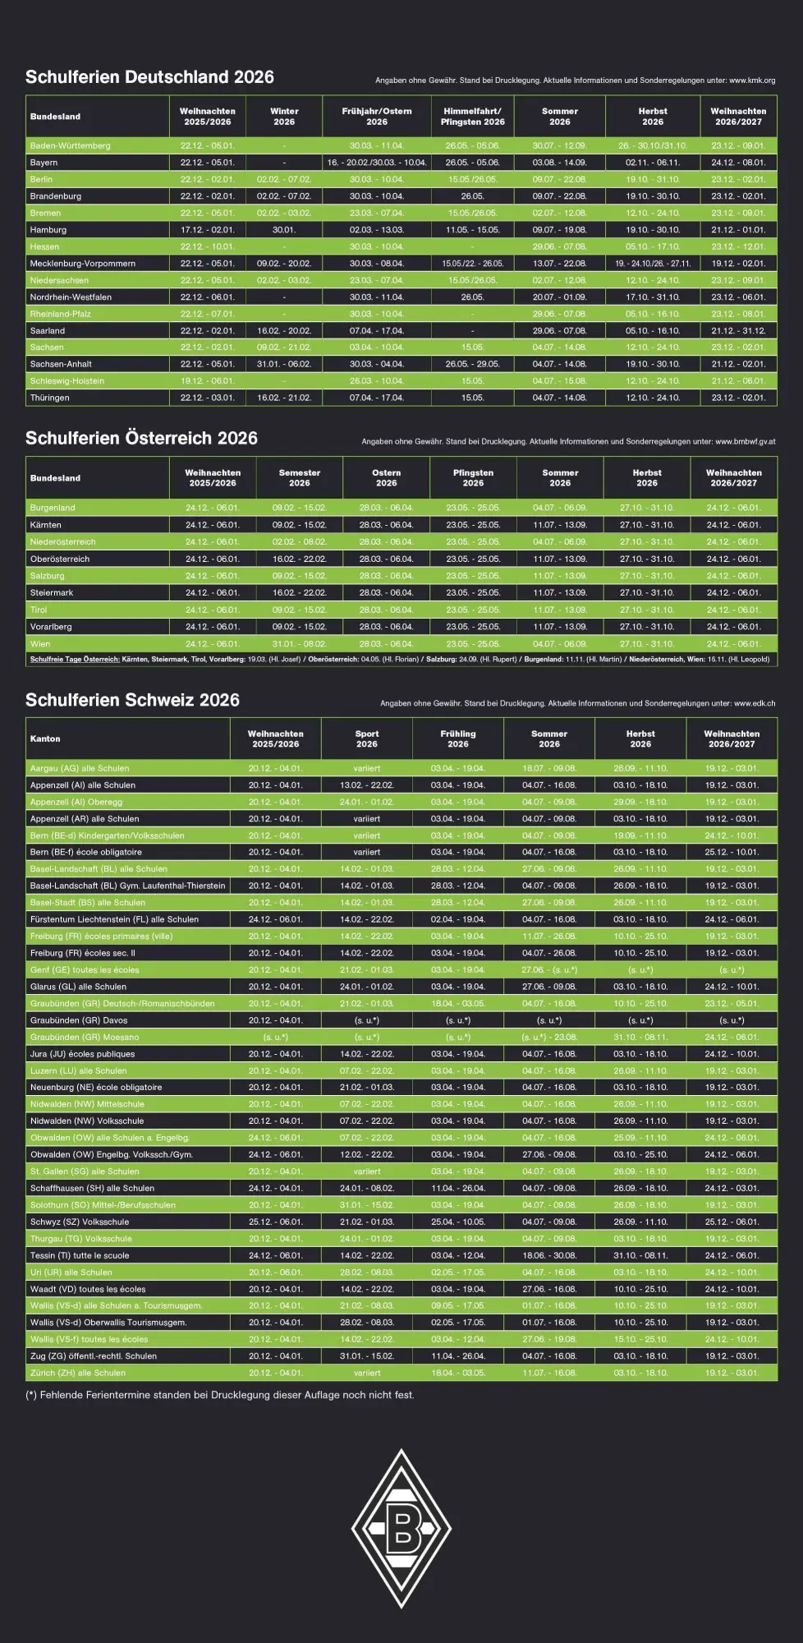The width and height of the screenshot is (803, 1643).
Task: Click the footnote about Fehlende Ferientermine
Action: point(220,1395)
